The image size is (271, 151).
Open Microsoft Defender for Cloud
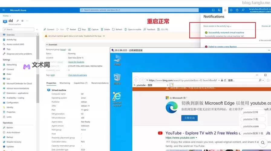click(19, 84)
